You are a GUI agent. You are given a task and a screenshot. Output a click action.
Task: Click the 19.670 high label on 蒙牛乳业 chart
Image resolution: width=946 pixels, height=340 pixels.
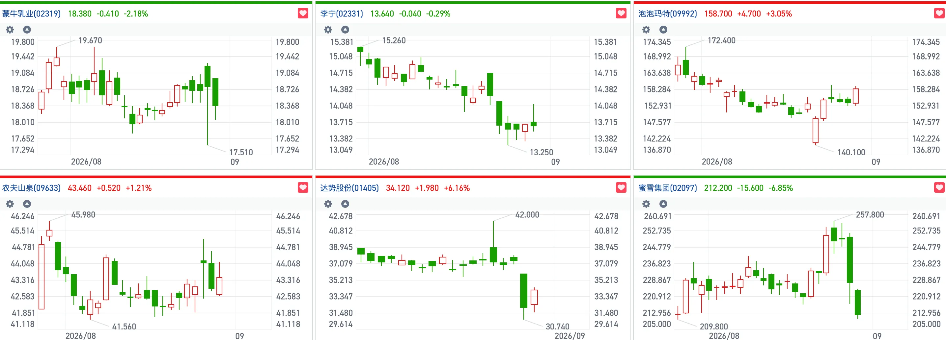[90, 40]
